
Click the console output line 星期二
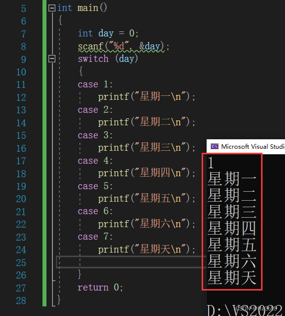pos(232,195)
